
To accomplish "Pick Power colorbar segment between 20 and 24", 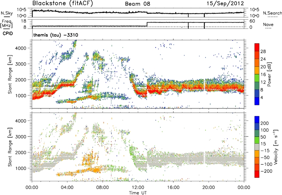I will click(x=257, y=63).
